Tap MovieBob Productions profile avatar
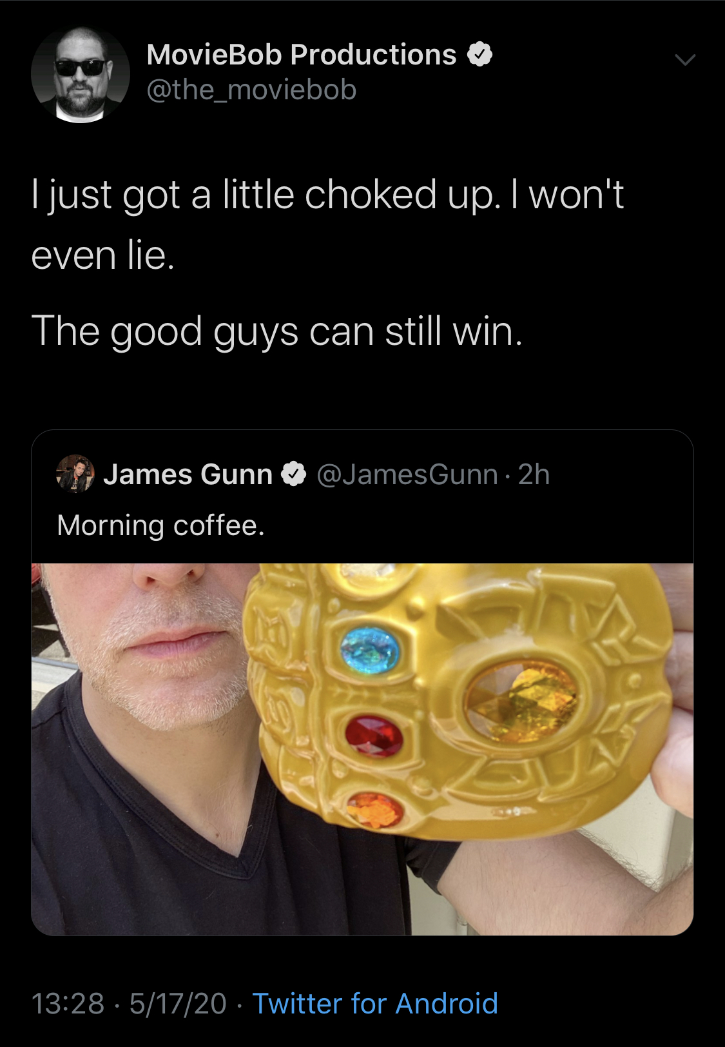 tap(81, 74)
